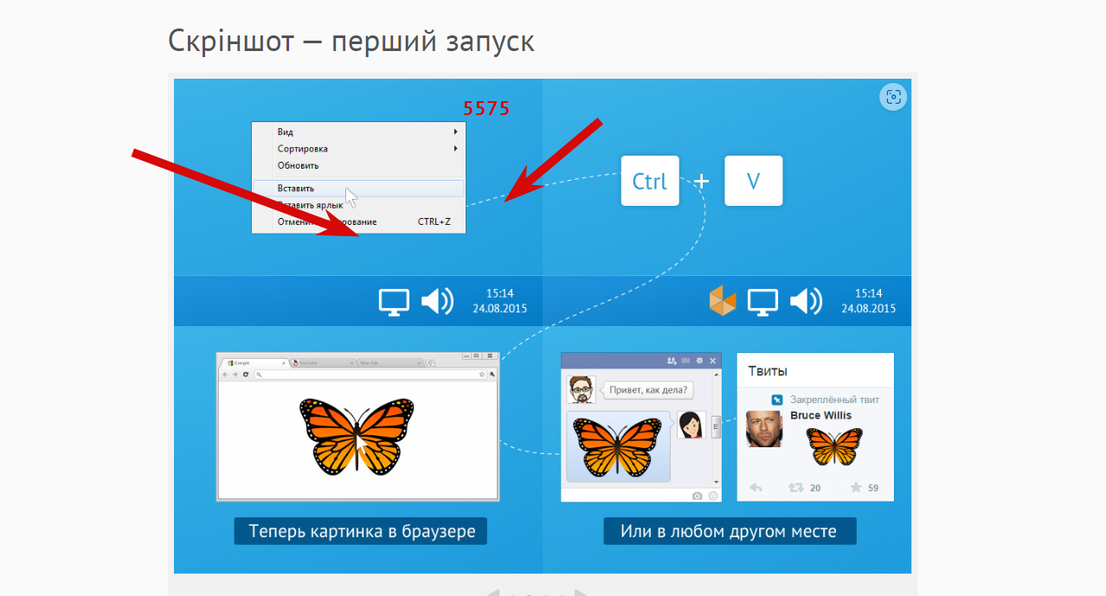The height and width of the screenshot is (596, 1106).
Task: Click the camera icon in chat input
Action: click(x=698, y=496)
